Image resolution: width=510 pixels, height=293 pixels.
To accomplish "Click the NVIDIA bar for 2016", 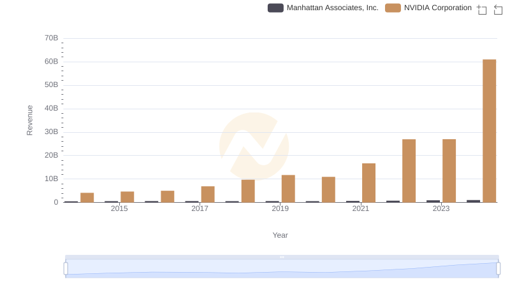I will point(168,196).
